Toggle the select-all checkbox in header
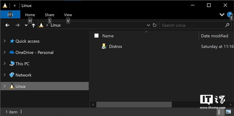 coord(96,36)
